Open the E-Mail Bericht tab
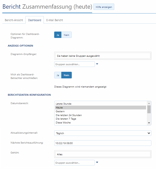The width and height of the screenshot is (156, 169). 54,20
